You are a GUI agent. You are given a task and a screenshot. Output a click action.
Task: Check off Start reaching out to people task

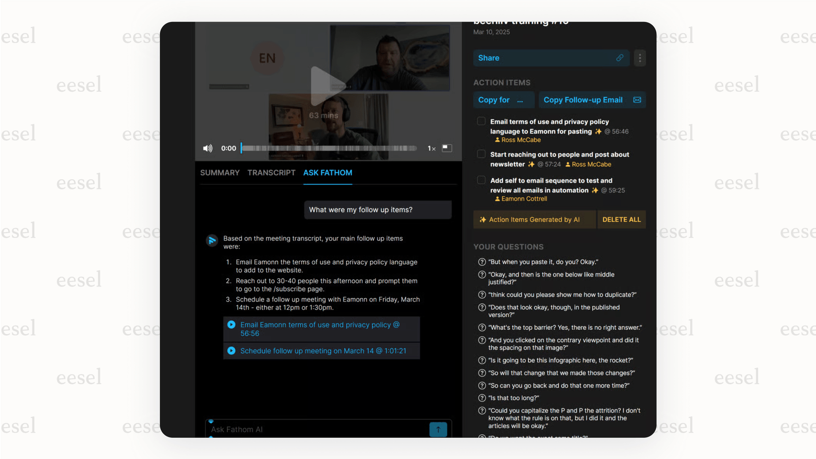click(481, 153)
